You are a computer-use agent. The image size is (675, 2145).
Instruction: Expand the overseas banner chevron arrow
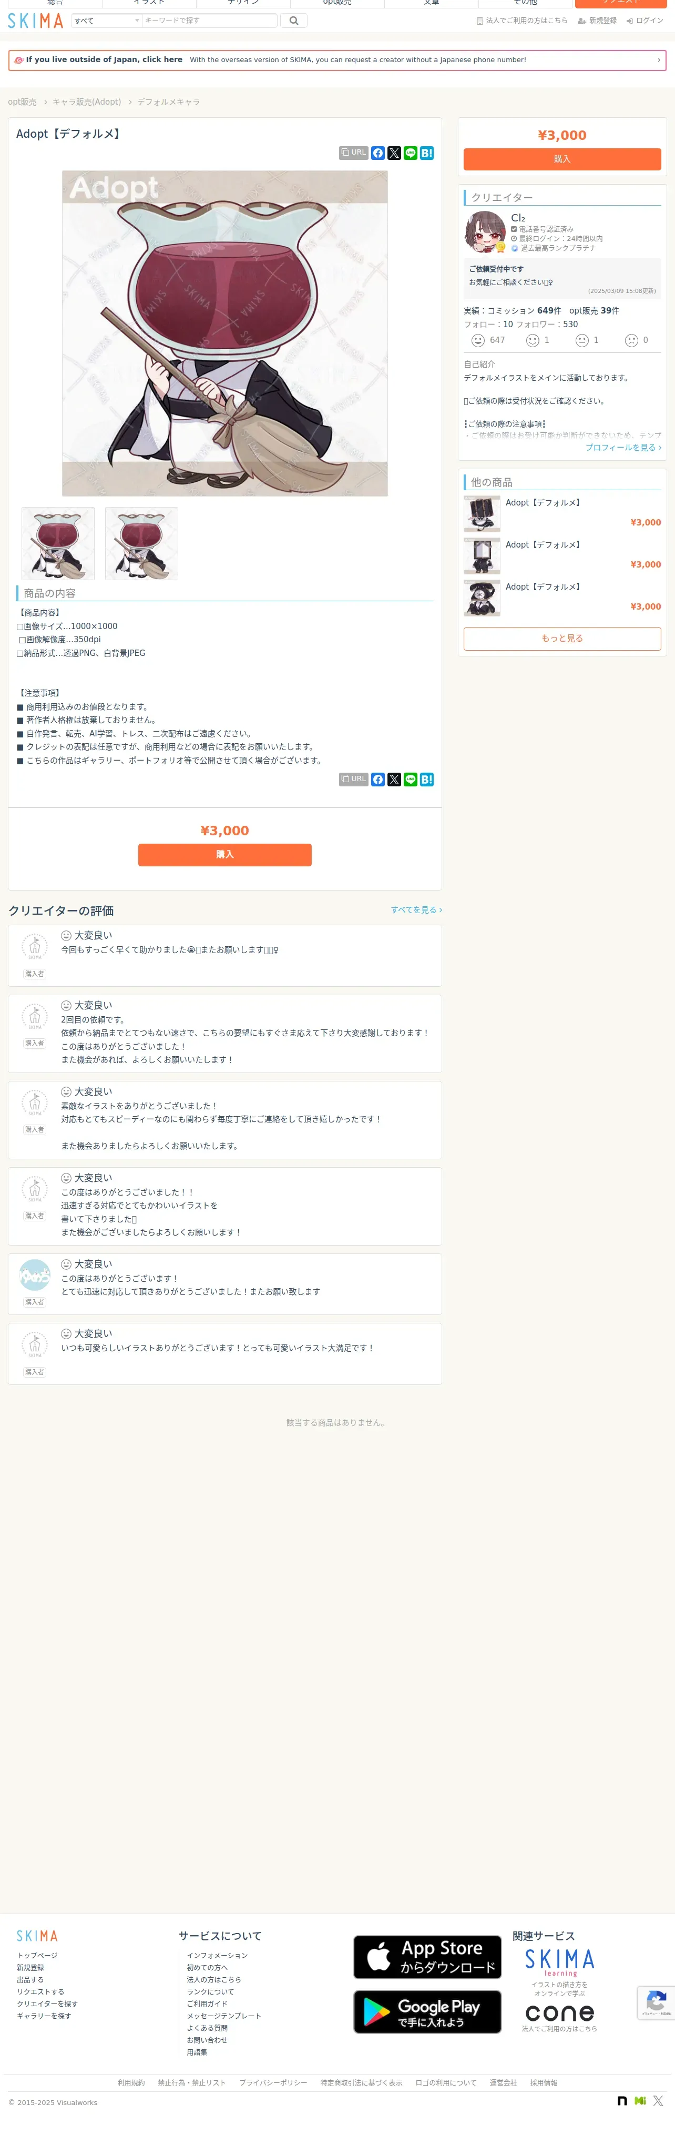pos(658,60)
